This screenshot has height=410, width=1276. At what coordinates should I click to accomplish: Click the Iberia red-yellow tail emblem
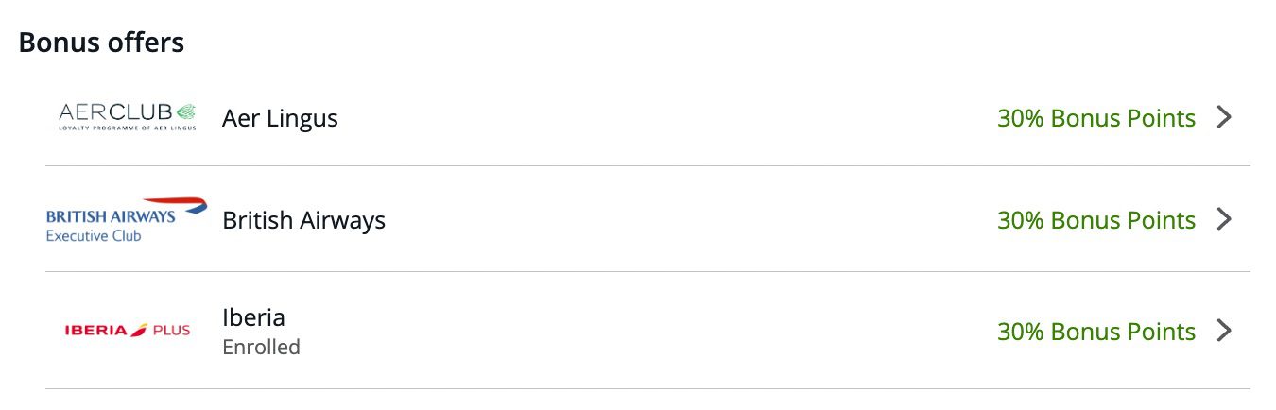pos(139,330)
